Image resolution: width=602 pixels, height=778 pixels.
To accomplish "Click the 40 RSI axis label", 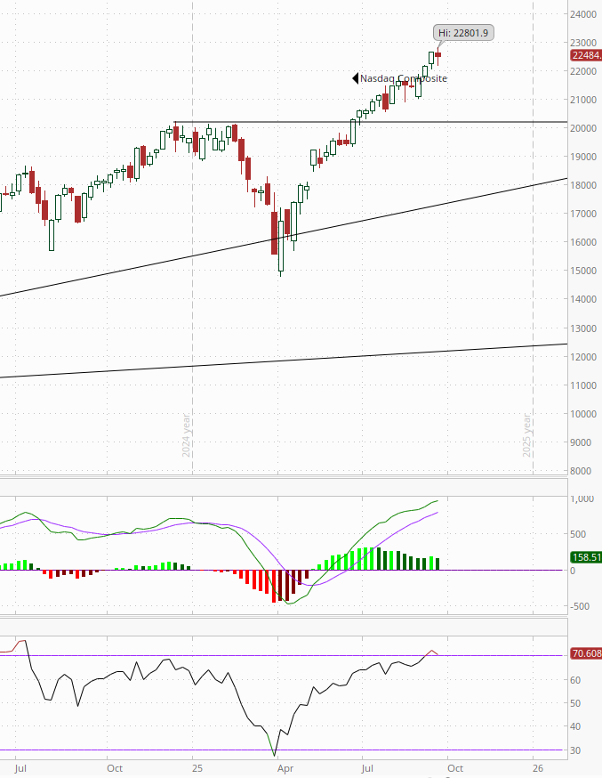I will click(x=575, y=726).
